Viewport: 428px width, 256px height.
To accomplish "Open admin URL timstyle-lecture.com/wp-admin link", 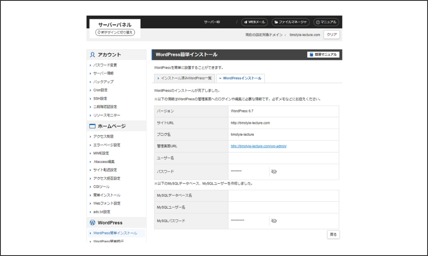I will click(x=259, y=146).
